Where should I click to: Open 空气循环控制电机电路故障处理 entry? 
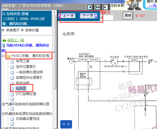25,104
